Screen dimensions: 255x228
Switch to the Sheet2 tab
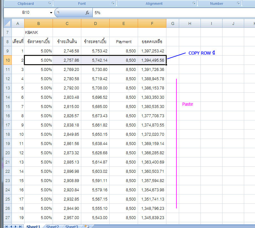tap(53, 226)
